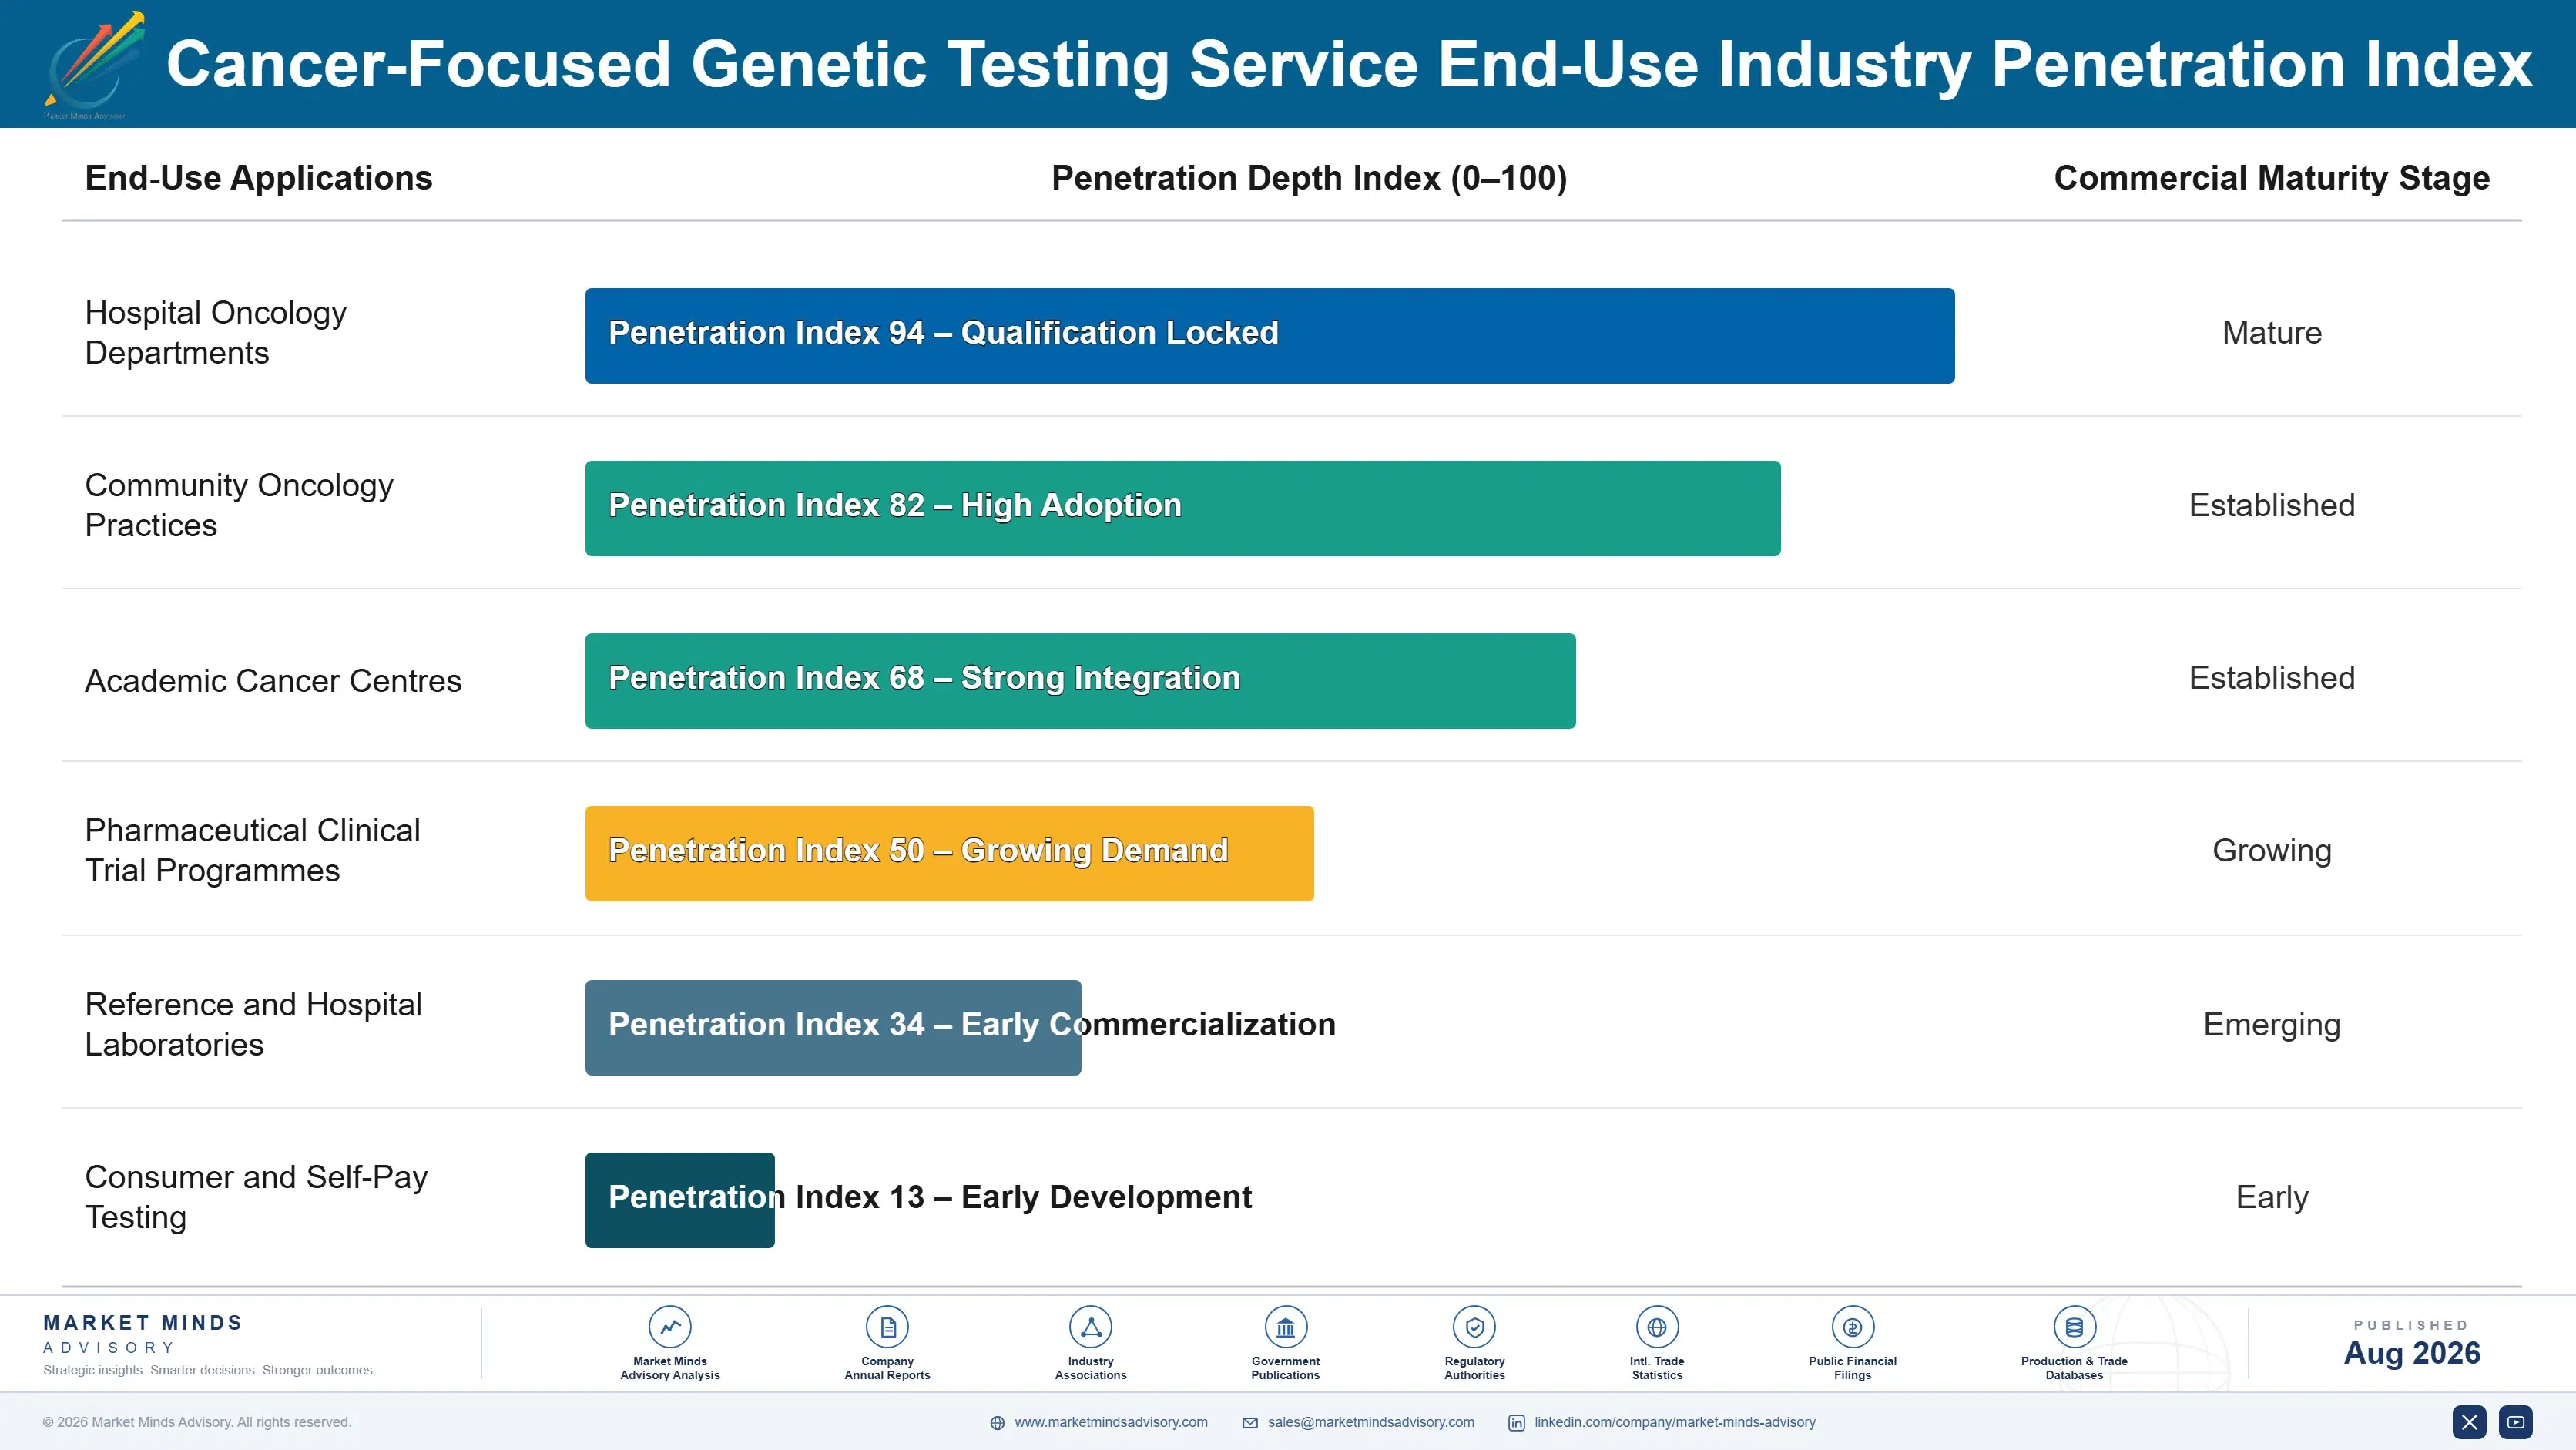Click the envelope icon beside sales email

1250,1423
